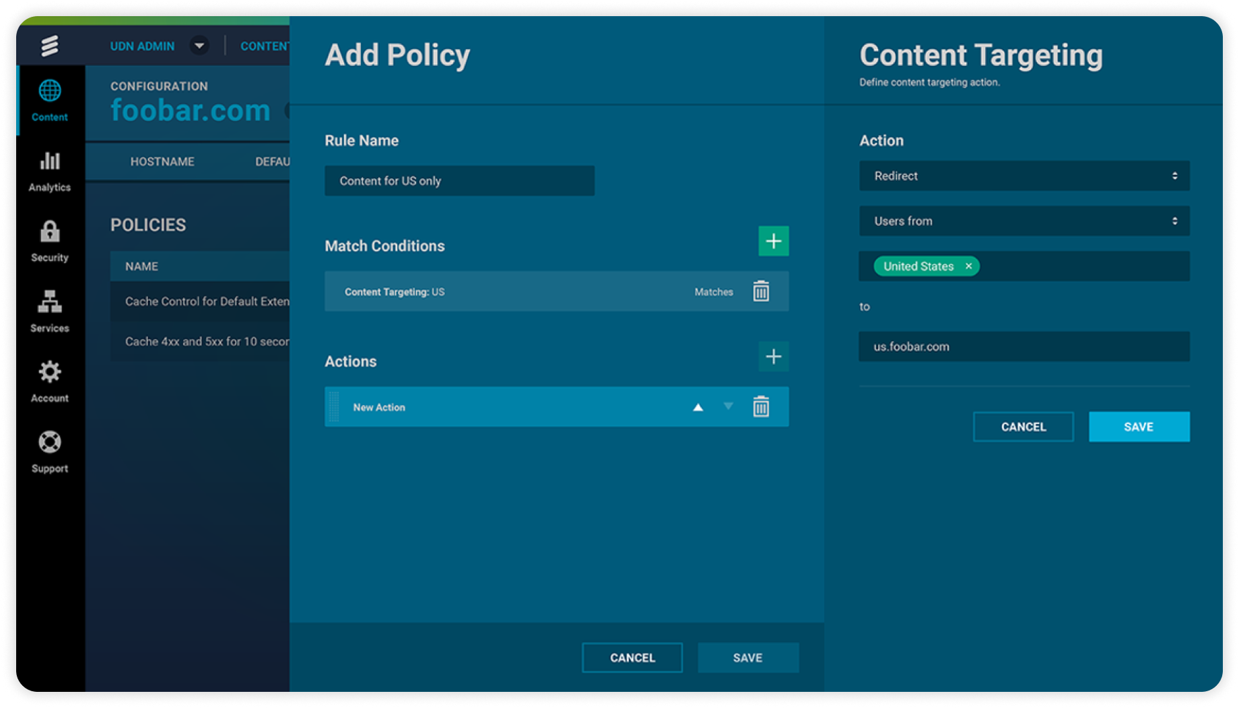Delete the Content Targeting: US match condition
This screenshot has height=708, width=1239.
761,291
